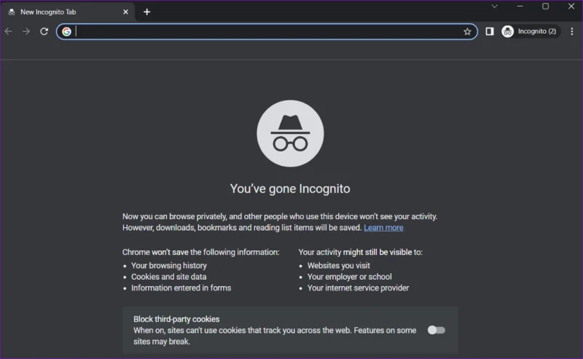Click the forward navigation arrow
Screen dimensions: 583x359
26,31
